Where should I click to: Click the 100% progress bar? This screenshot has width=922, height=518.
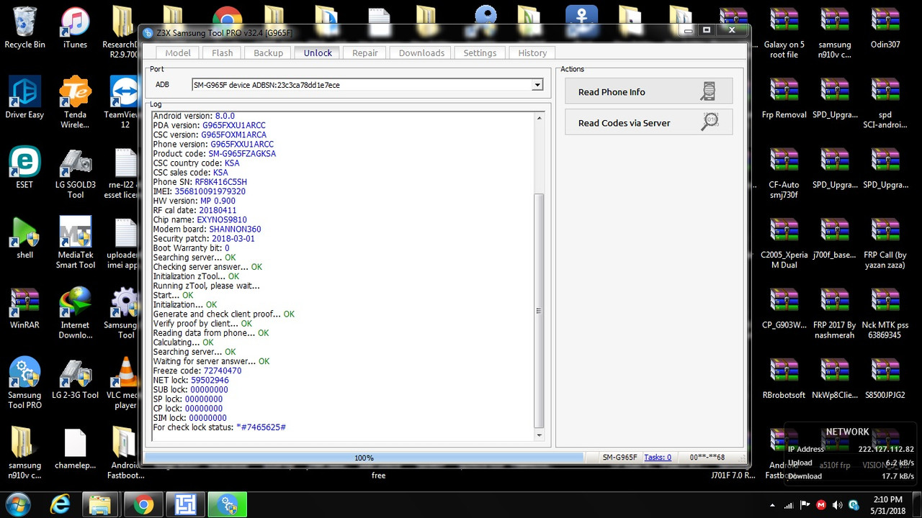[x=364, y=458]
